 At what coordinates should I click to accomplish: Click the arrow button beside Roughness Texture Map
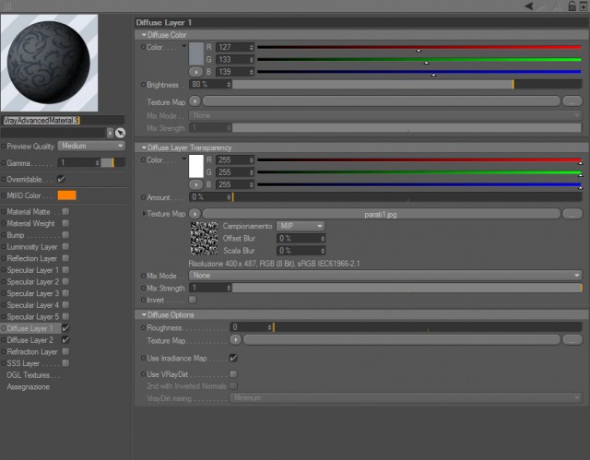point(236,340)
